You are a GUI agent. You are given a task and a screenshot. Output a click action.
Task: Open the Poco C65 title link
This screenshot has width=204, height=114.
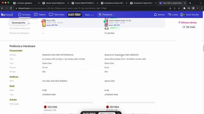click(x=51, y=20)
